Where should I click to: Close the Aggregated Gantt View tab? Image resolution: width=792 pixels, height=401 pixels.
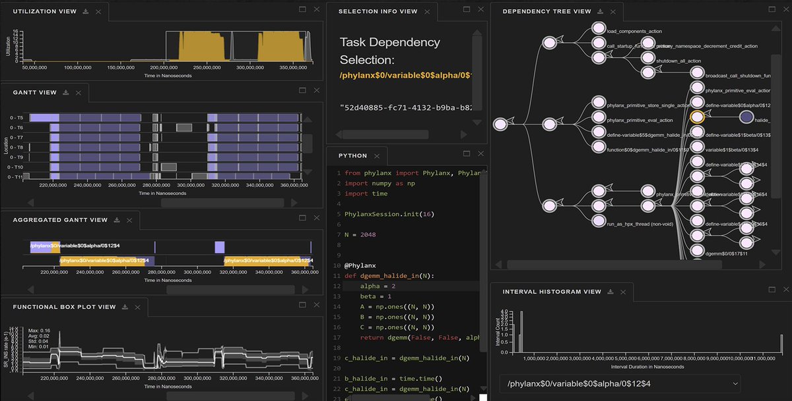pos(129,220)
